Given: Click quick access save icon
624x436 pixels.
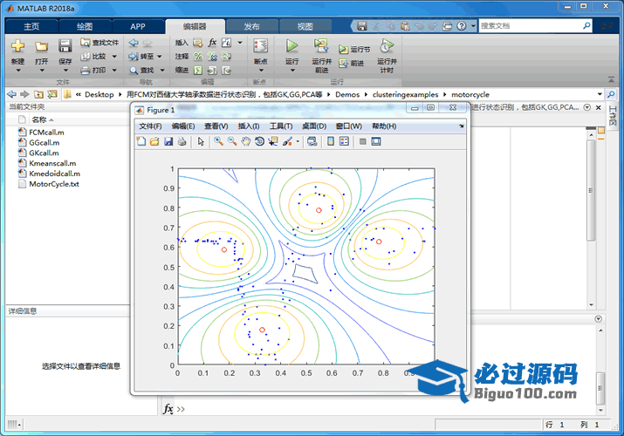Looking at the screenshot, I should pyautogui.click(x=361, y=26).
